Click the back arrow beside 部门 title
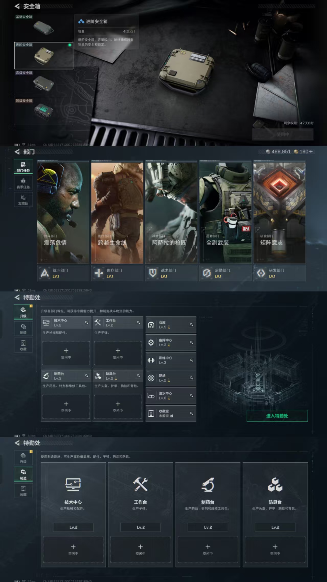This screenshot has width=327, height=582. (x=17, y=152)
